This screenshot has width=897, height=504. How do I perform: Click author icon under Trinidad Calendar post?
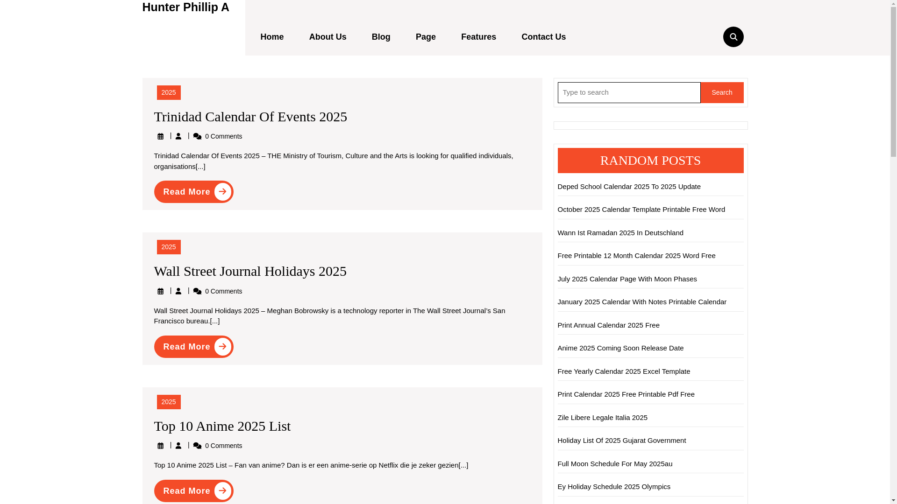pos(178,136)
